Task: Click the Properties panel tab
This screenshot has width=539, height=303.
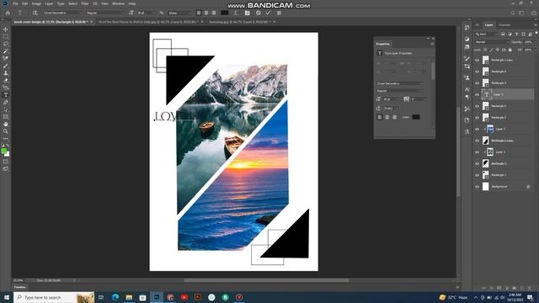Action: pyautogui.click(x=382, y=44)
